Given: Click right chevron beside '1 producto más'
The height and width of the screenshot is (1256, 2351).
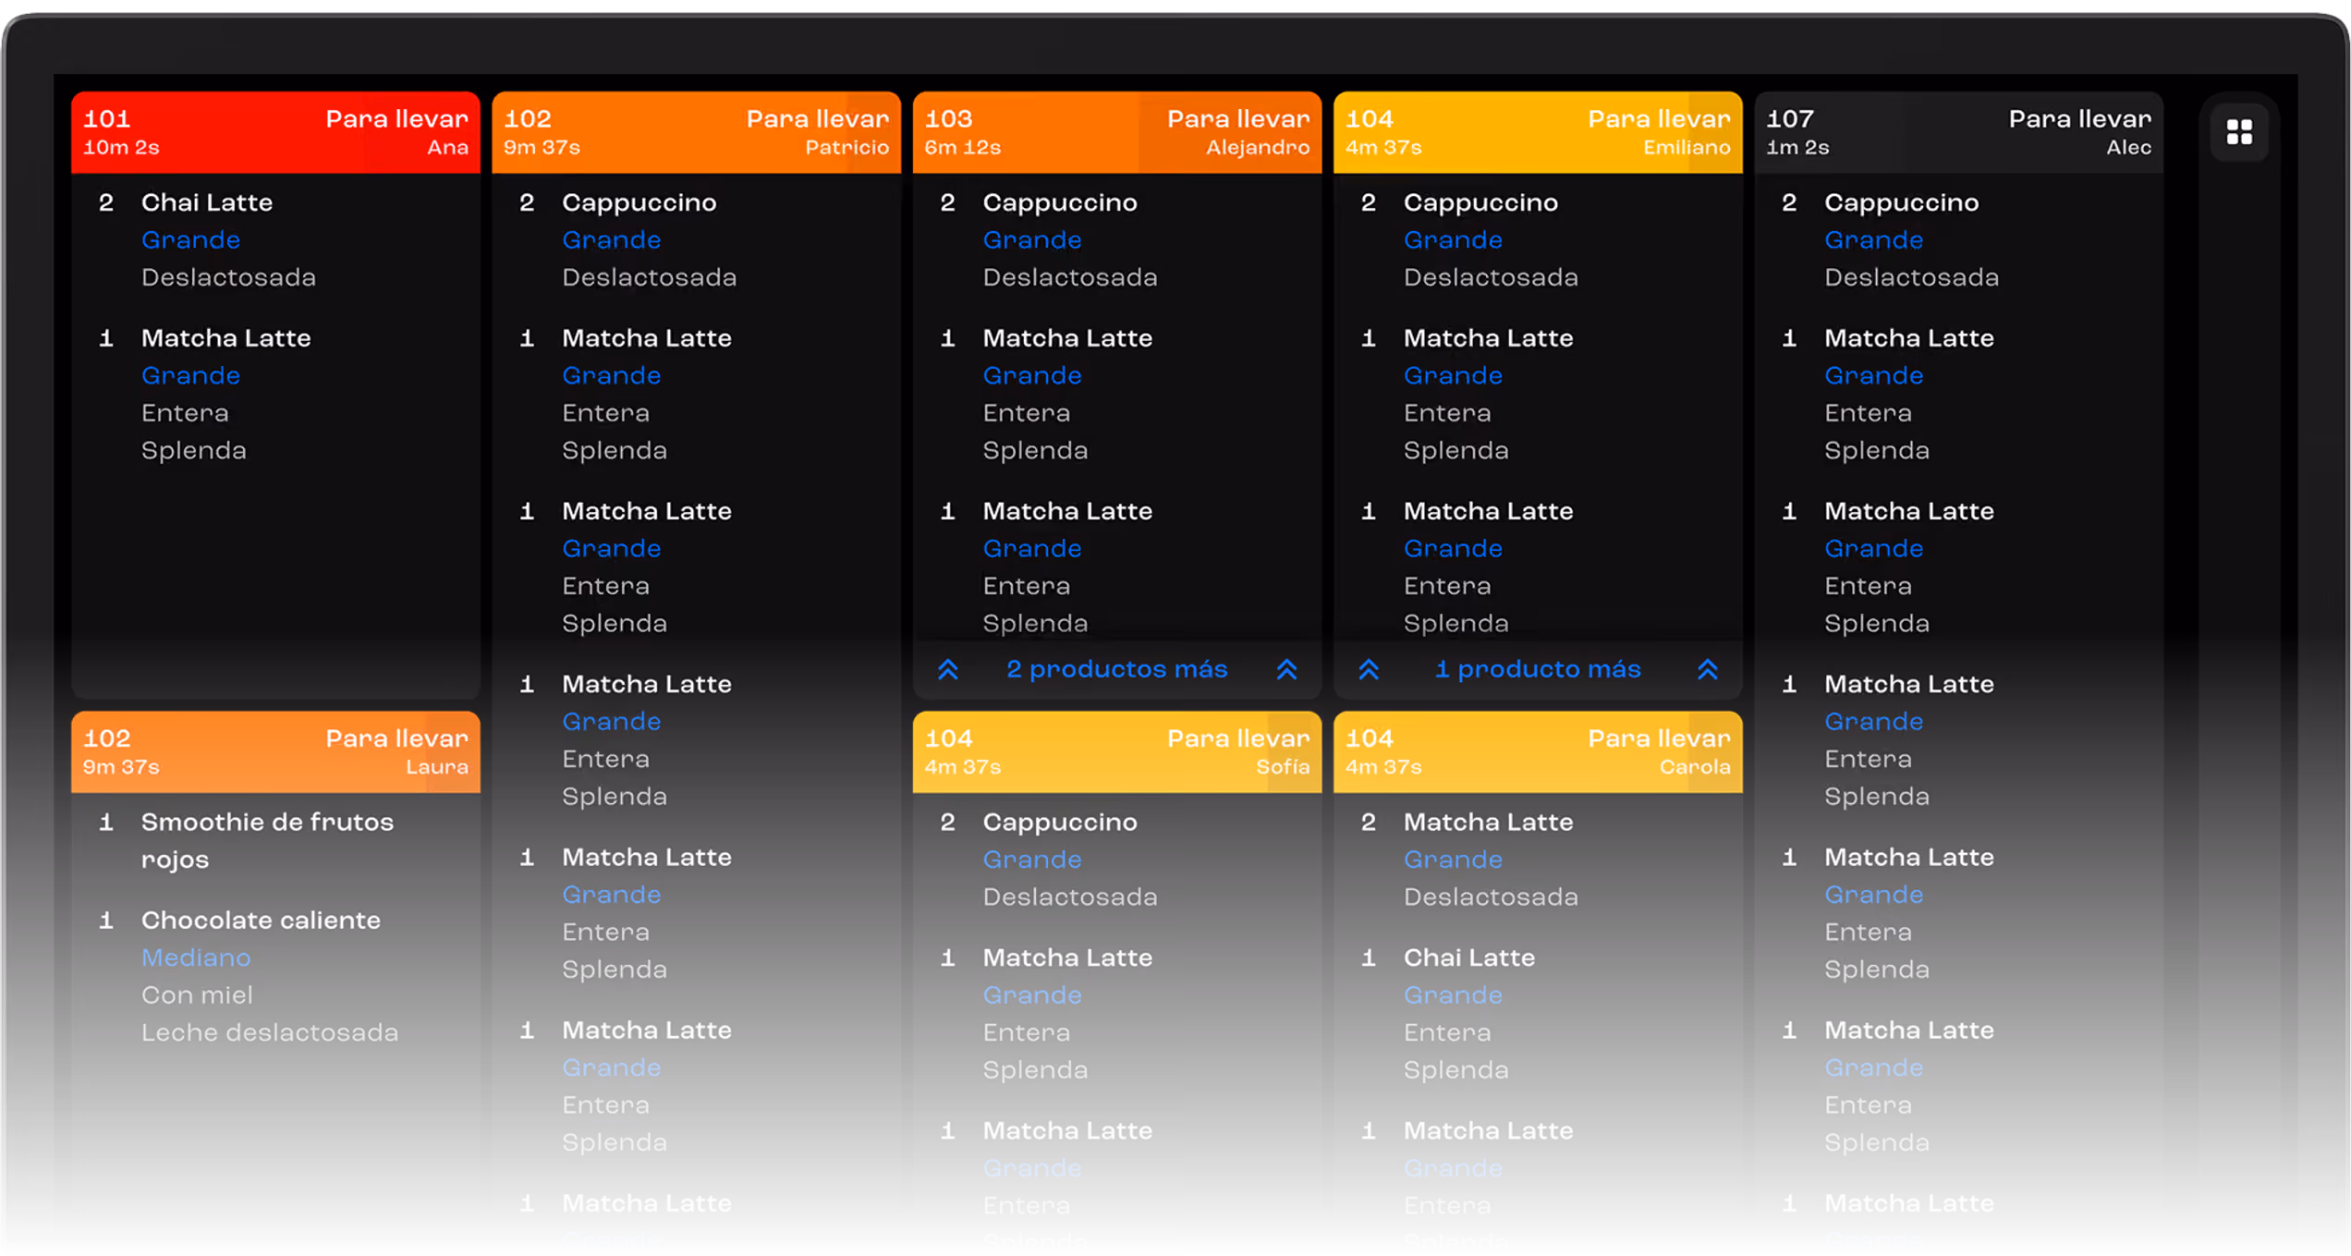Looking at the screenshot, I should pyautogui.click(x=1707, y=669).
